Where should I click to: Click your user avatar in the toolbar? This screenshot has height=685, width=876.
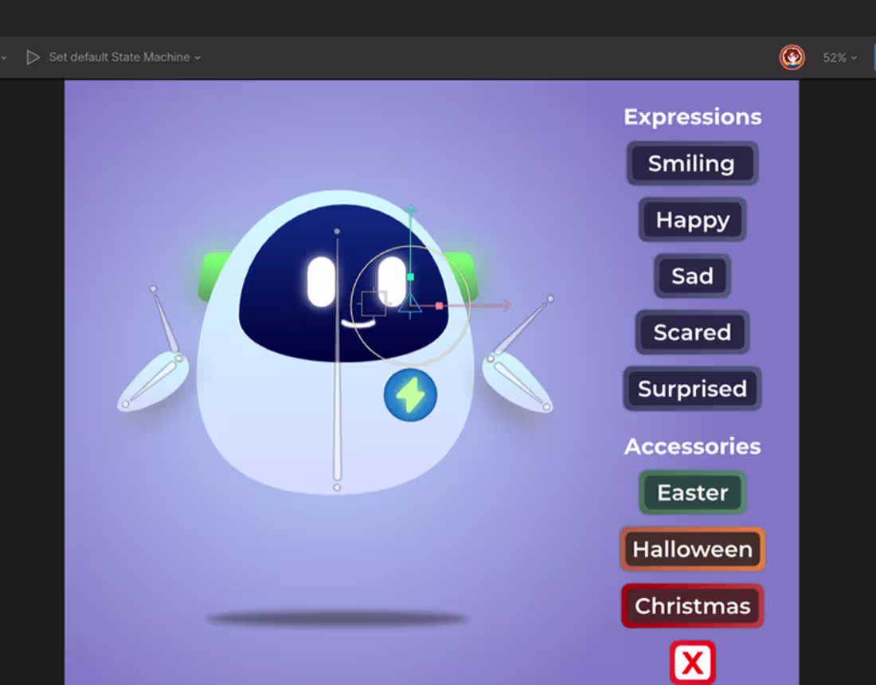point(792,57)
